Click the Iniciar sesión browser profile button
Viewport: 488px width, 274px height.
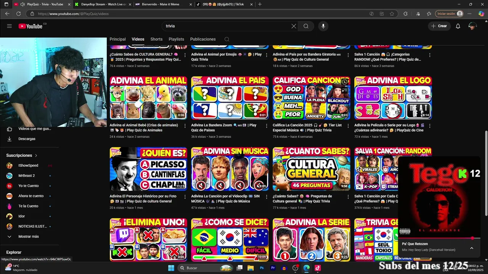point(449,14)
